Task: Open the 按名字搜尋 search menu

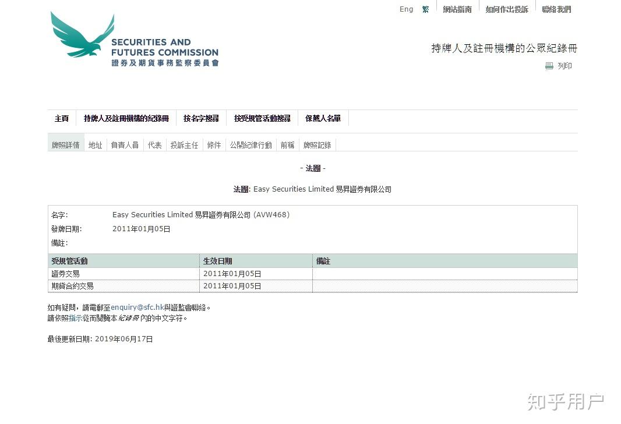Action: pyautogui.click(x=201, y=118)
